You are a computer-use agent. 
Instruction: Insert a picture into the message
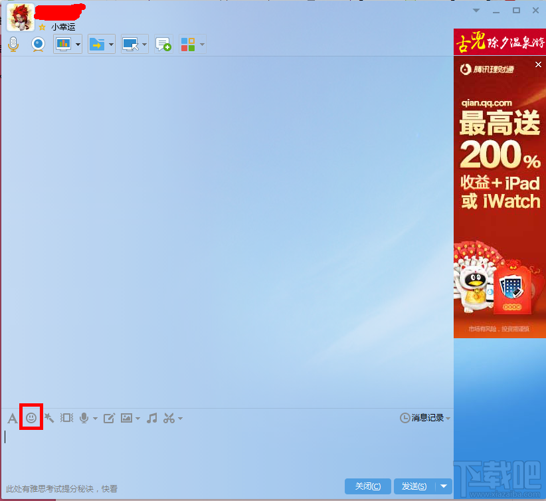click(128, 418)
